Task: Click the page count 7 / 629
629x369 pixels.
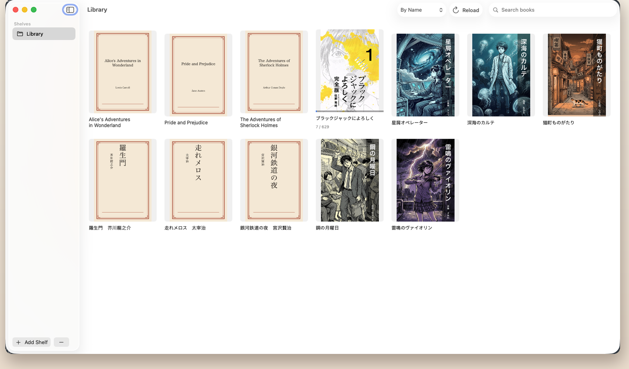Action: pos(322,127)
